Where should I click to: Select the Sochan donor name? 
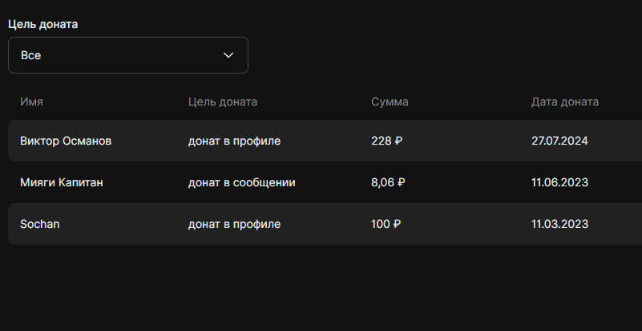pos(40,224)
